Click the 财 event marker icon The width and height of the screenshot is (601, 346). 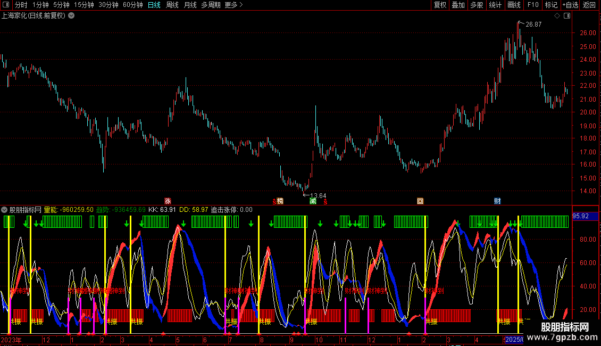497,201
